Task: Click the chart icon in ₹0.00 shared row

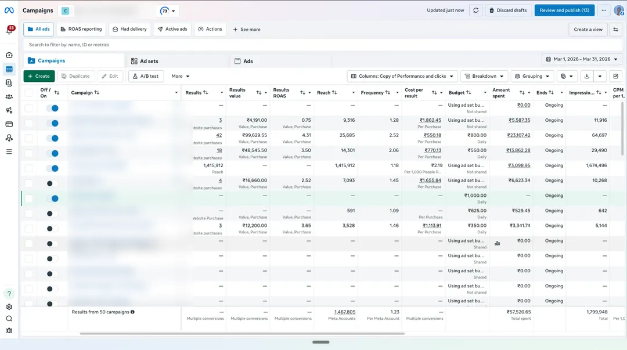Action: [498, 243]
